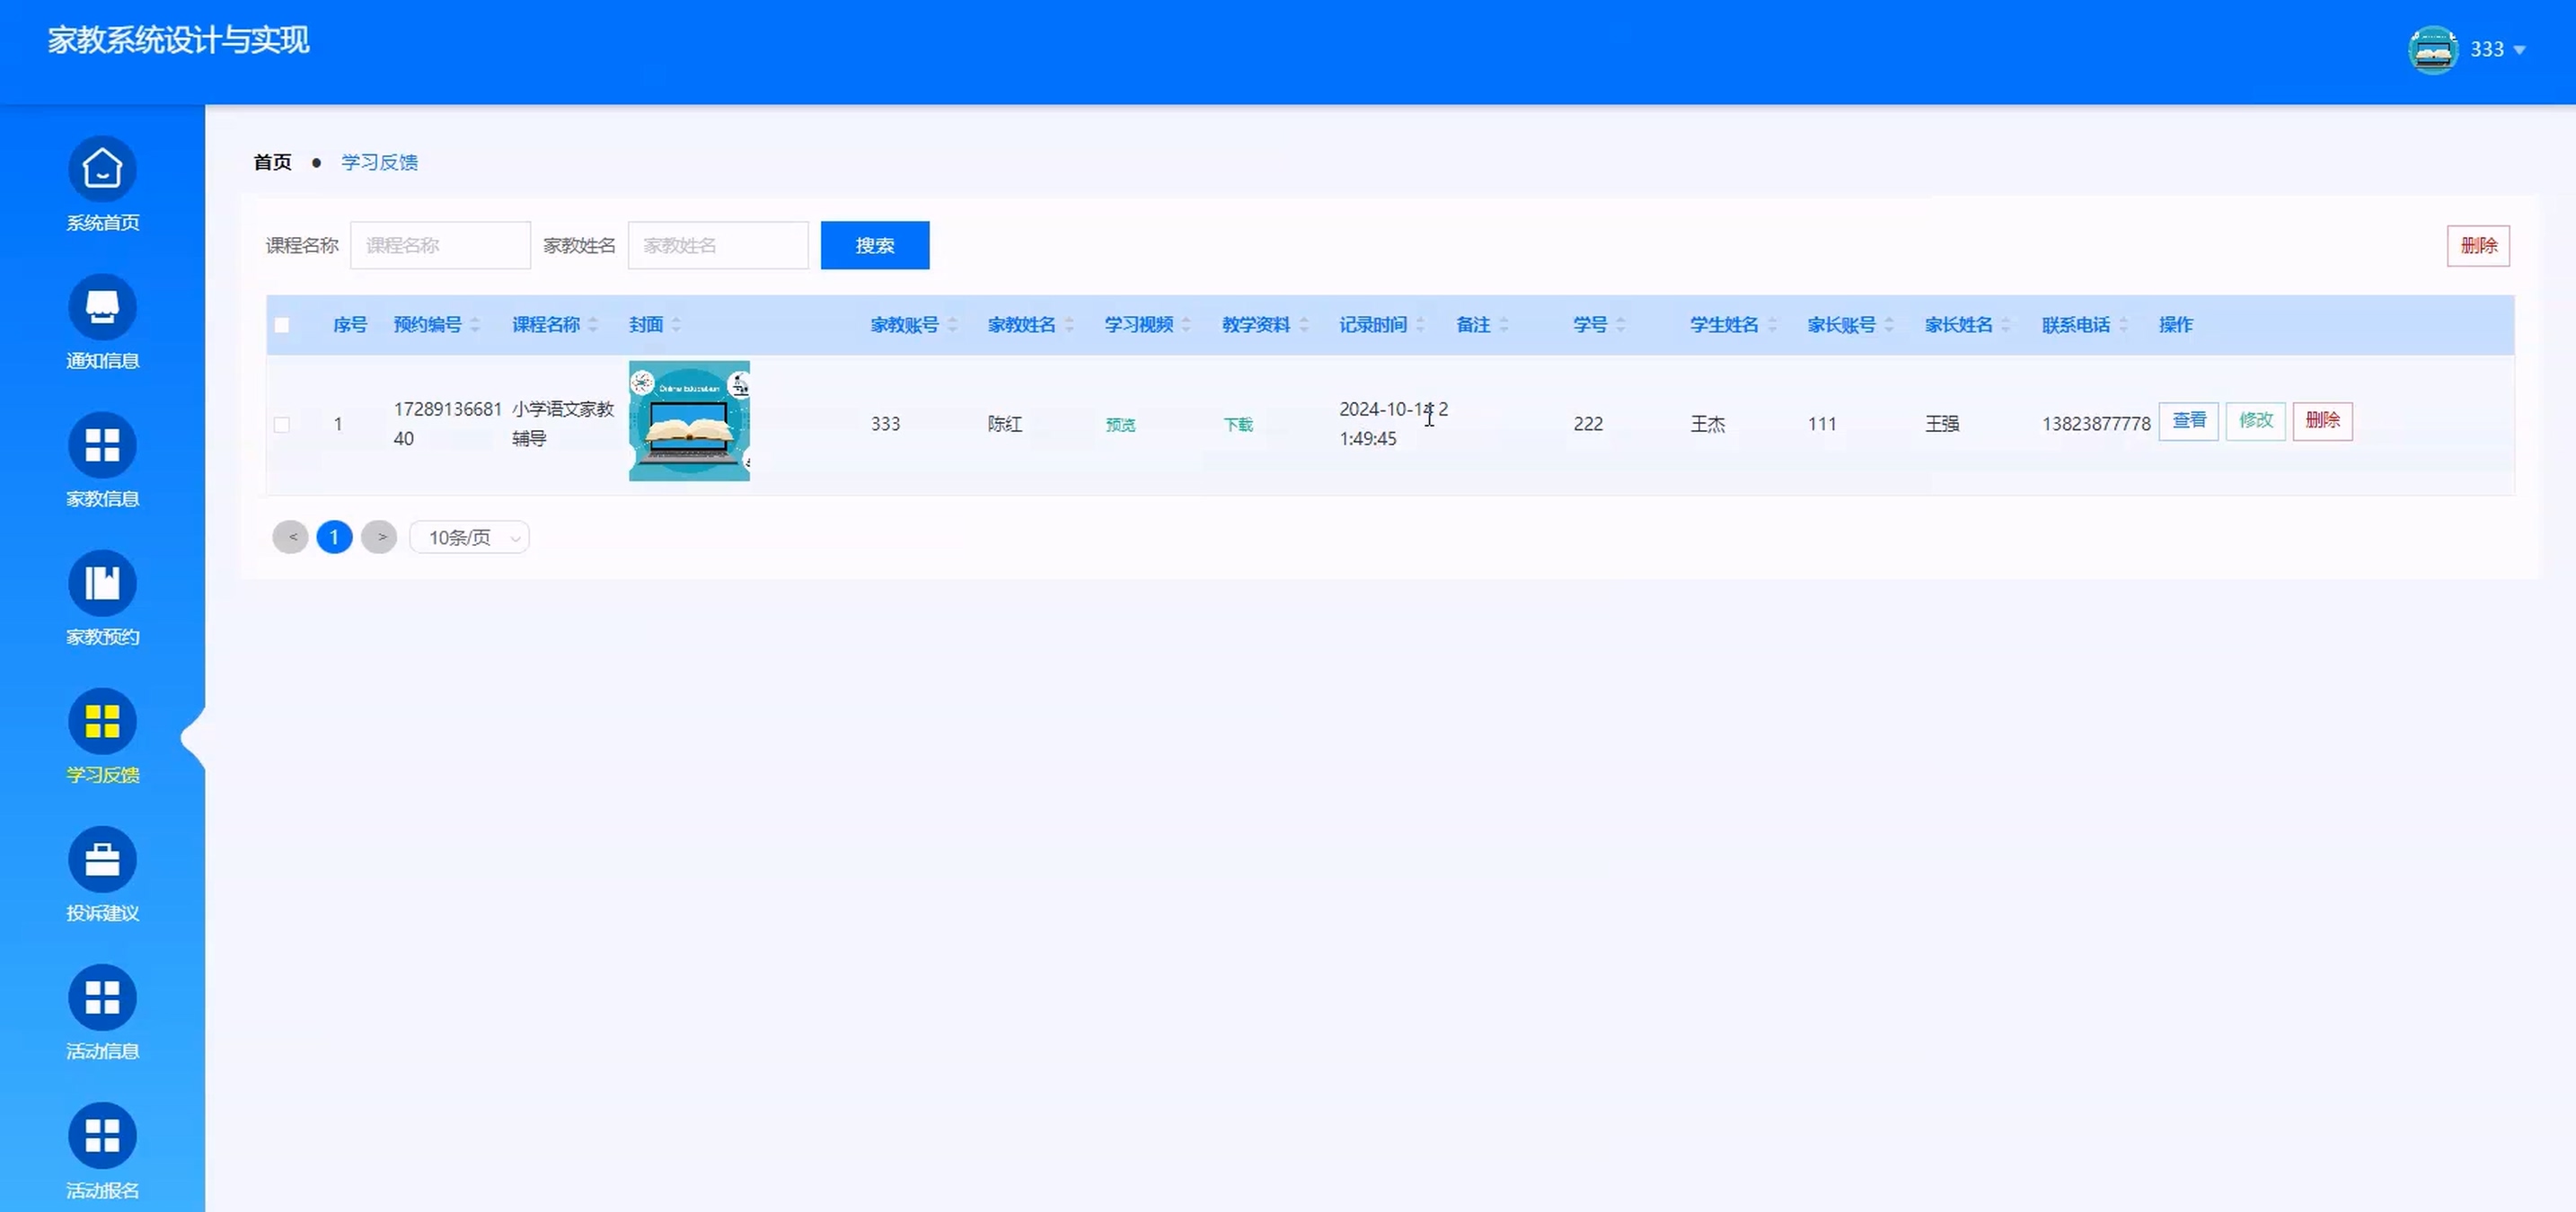The height and width of the screenshot is (1212, 2576).
Task: Open the 活动信息 sidebar icon
Action: (x=102, y=997)
